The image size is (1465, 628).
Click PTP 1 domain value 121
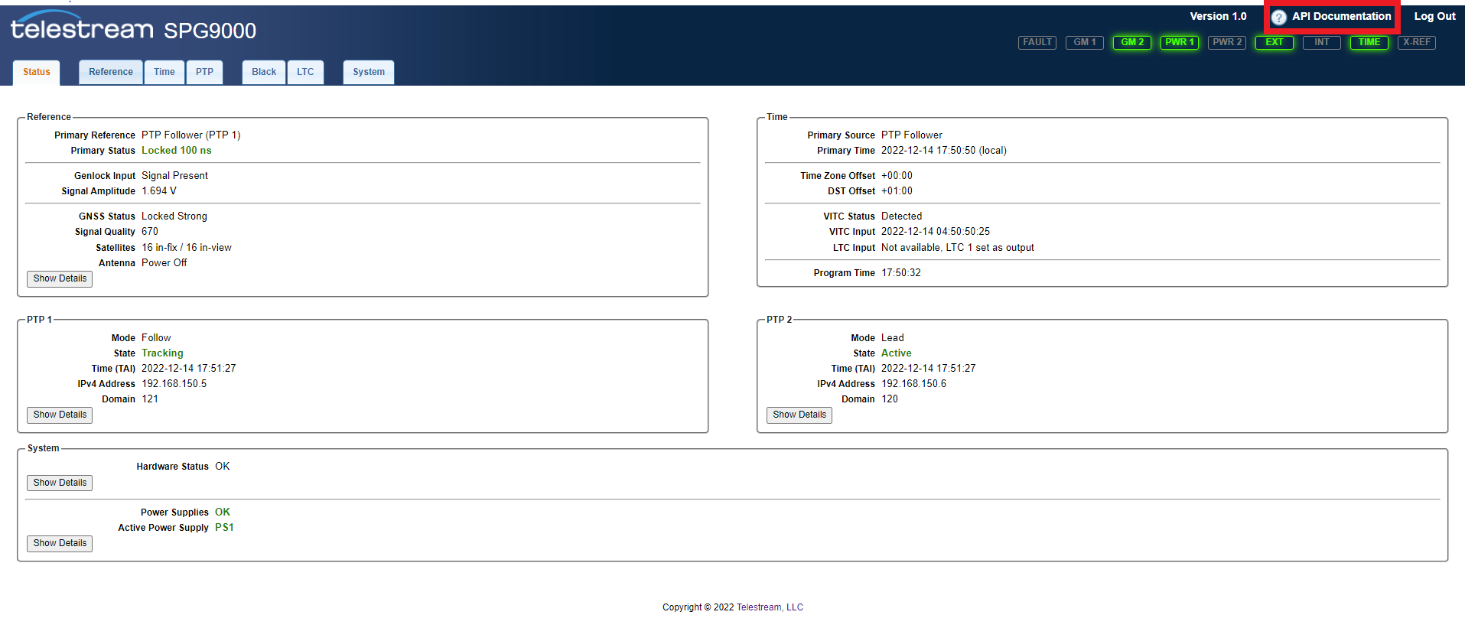(150, 399)
